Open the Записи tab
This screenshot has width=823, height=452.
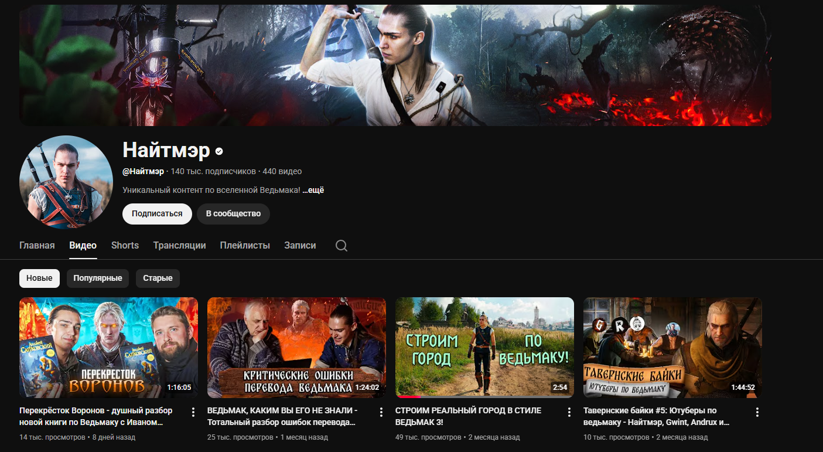[x=300, y=246]
